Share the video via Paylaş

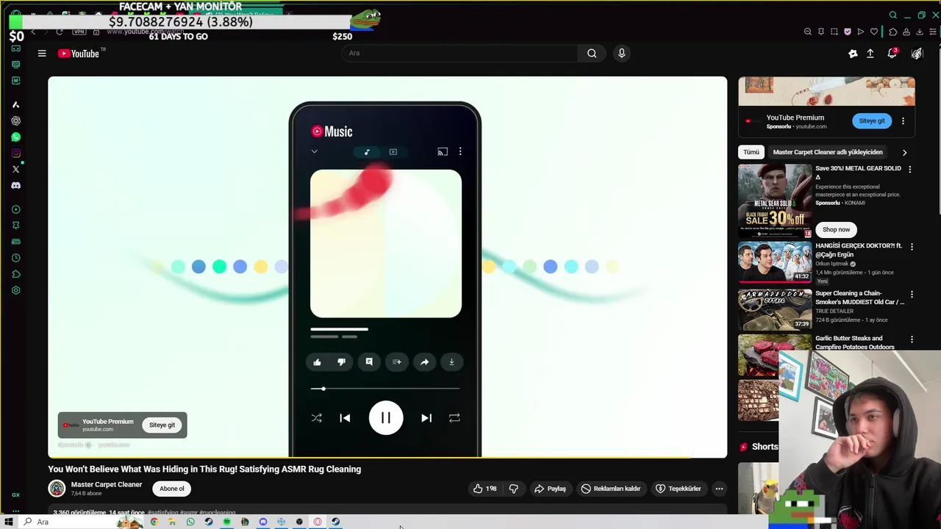point(550,489)
